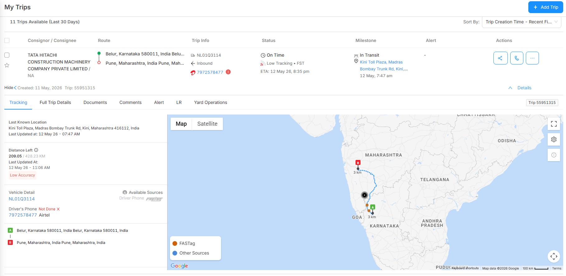Click the A Belur, Karnataka route stop row

(x=68, y=231)
